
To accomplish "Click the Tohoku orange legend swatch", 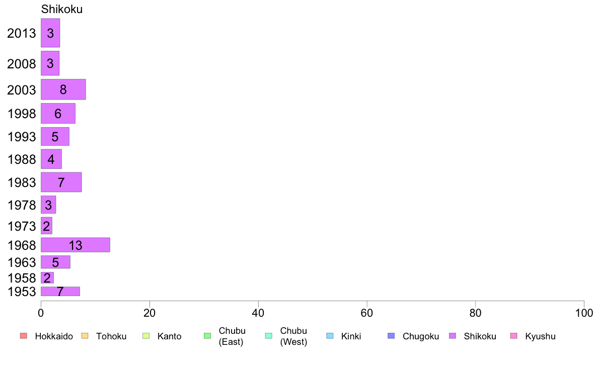I will coord(85,336).
